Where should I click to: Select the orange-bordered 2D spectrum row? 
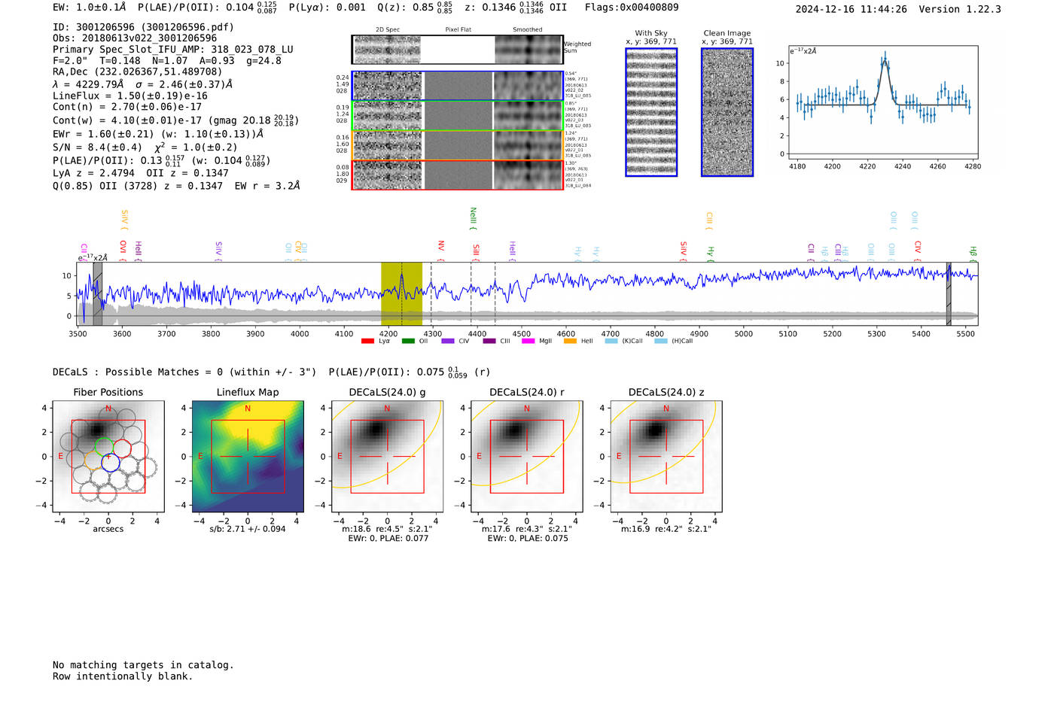tap(457, 145)
